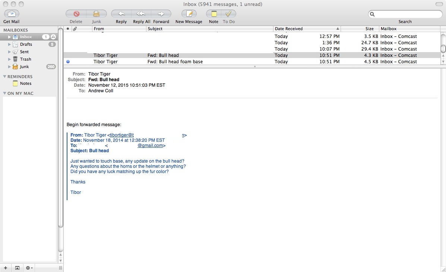Collapse the REMINDERS section
Viewport: 446px width, 272px height.
pos(5,77)
